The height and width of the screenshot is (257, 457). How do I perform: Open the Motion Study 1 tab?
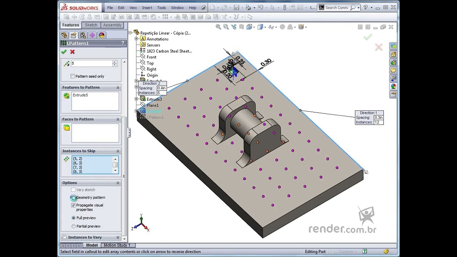pos(117,245)
